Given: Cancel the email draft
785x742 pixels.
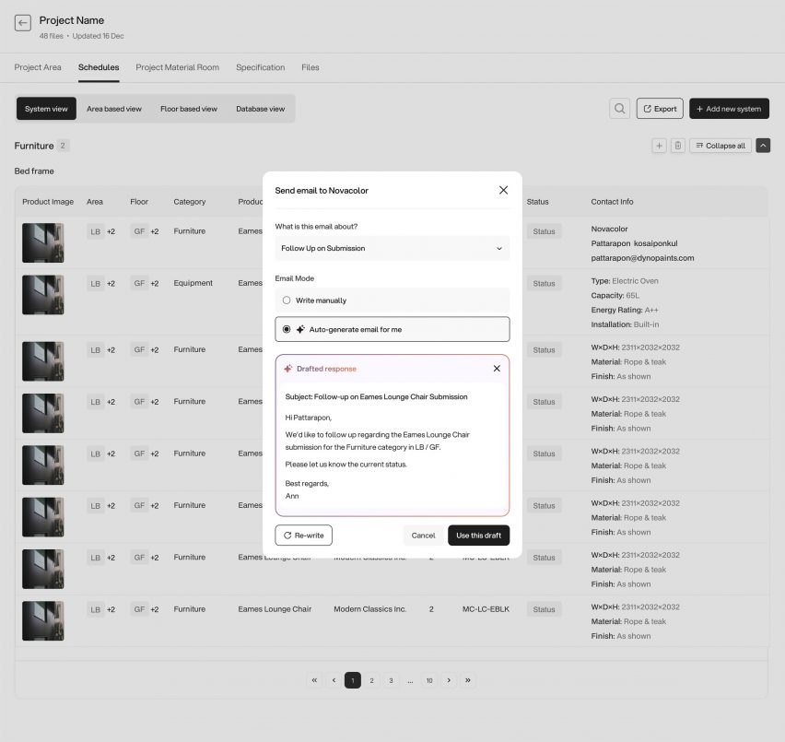Looking at the screenshot, I should [423, 535].
